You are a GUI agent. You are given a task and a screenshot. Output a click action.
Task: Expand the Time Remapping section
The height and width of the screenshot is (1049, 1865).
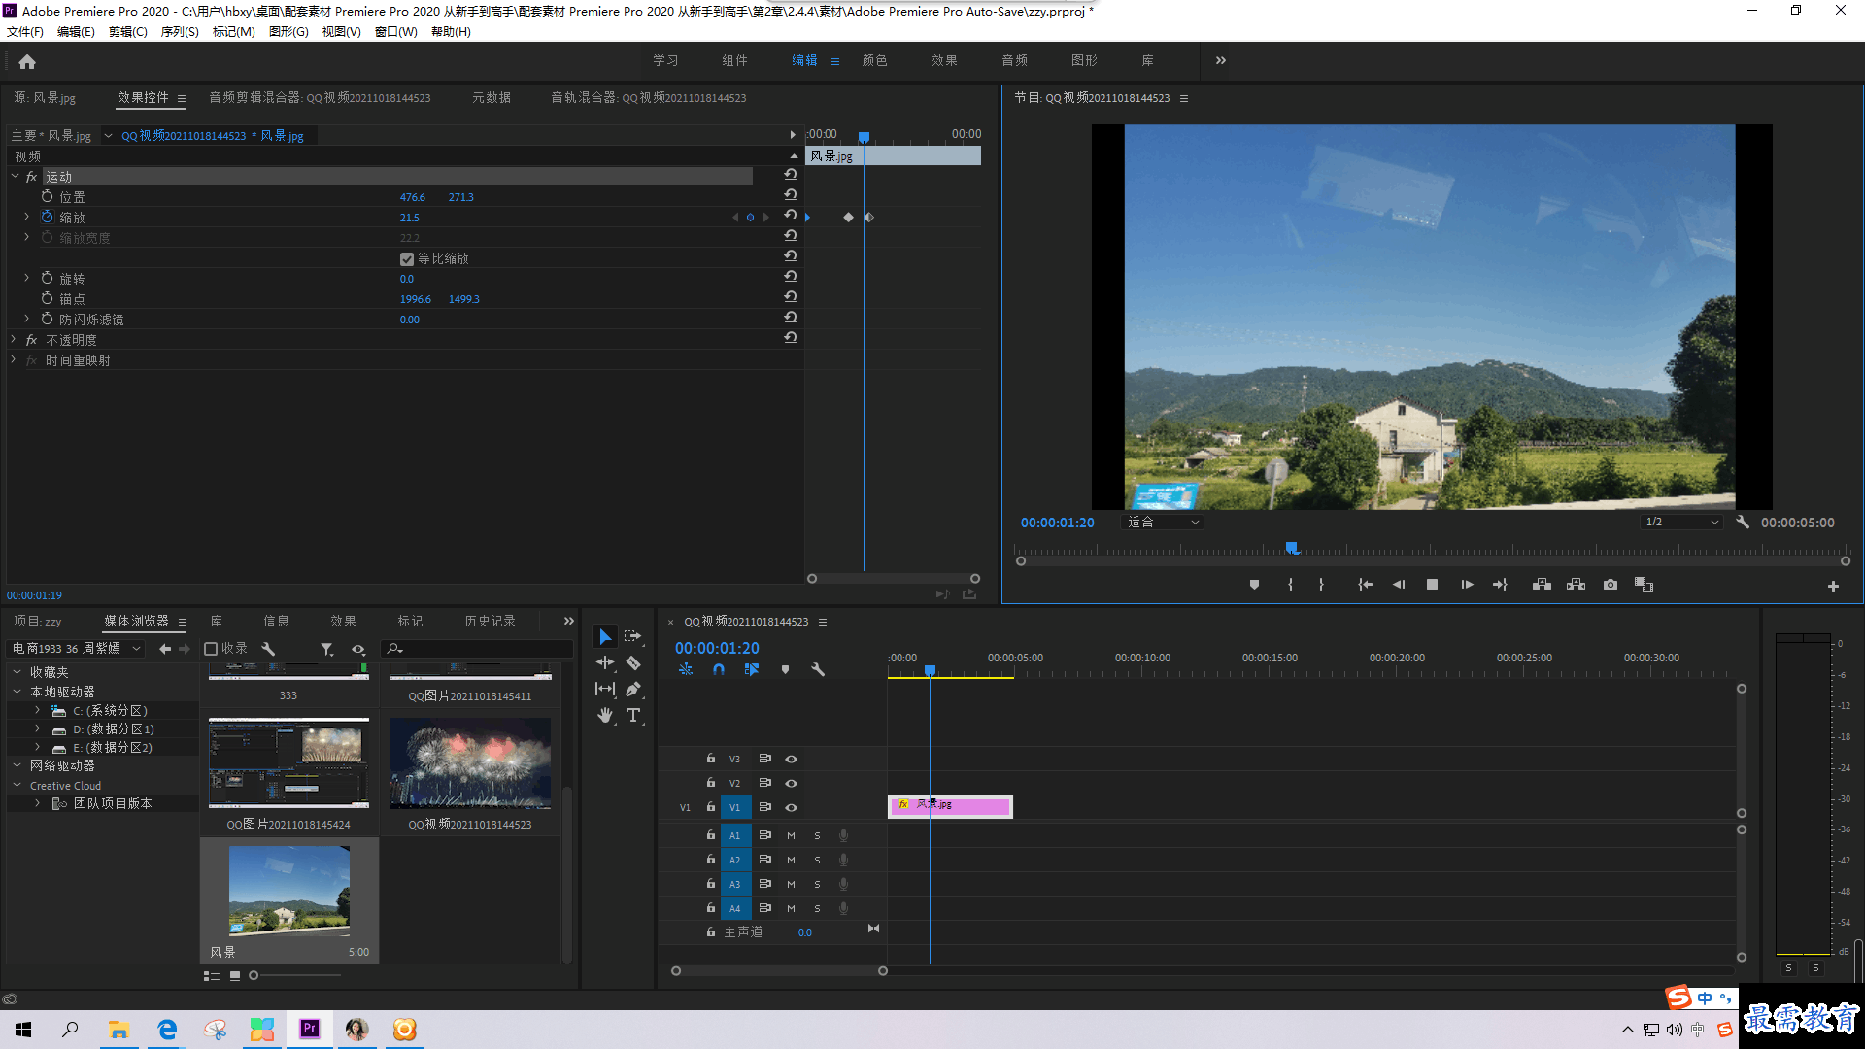[x=14, y=360]
